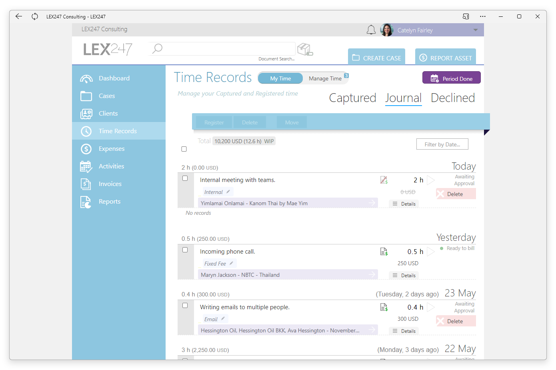Tick checkbox for Internal meeting with teams
This screenshot has width=556, height=370.
pyautogui.click(x=185, y=178)
